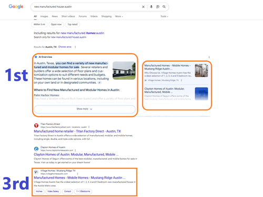The width and height of the screenshot is (263, 197).
Task: Switch to the Forums tab
Action: pos(83,16)
